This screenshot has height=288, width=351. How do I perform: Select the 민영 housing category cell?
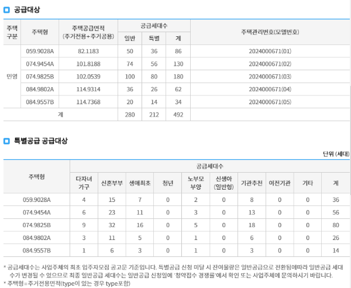click(x=12, y=77)
